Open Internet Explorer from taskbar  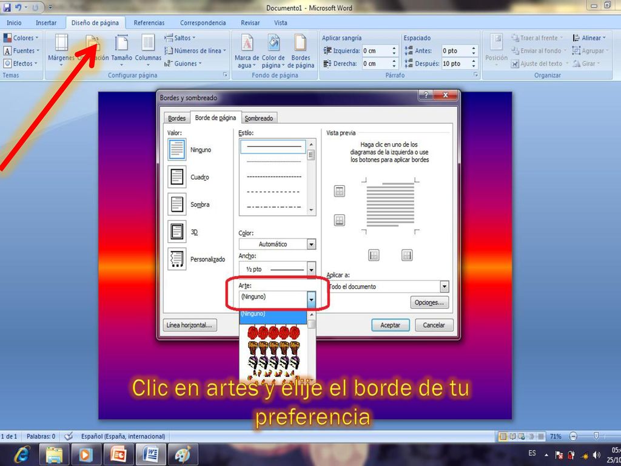tap(22, 454)
